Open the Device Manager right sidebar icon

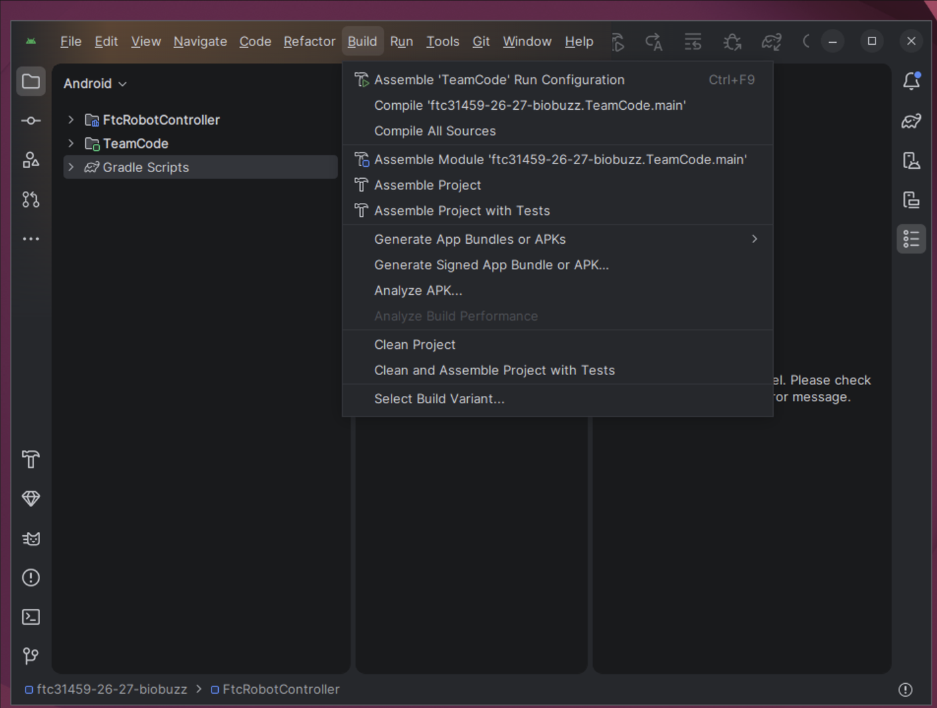coord(912,160)
